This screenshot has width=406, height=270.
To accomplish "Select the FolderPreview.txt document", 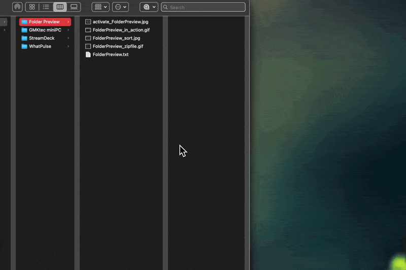I will point(110,54).
